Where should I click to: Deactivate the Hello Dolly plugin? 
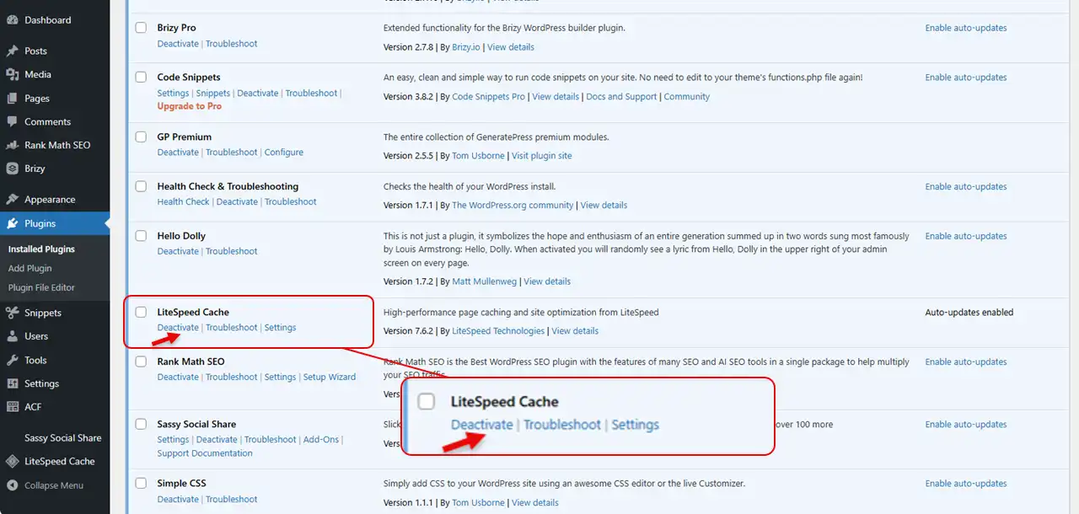178,251
